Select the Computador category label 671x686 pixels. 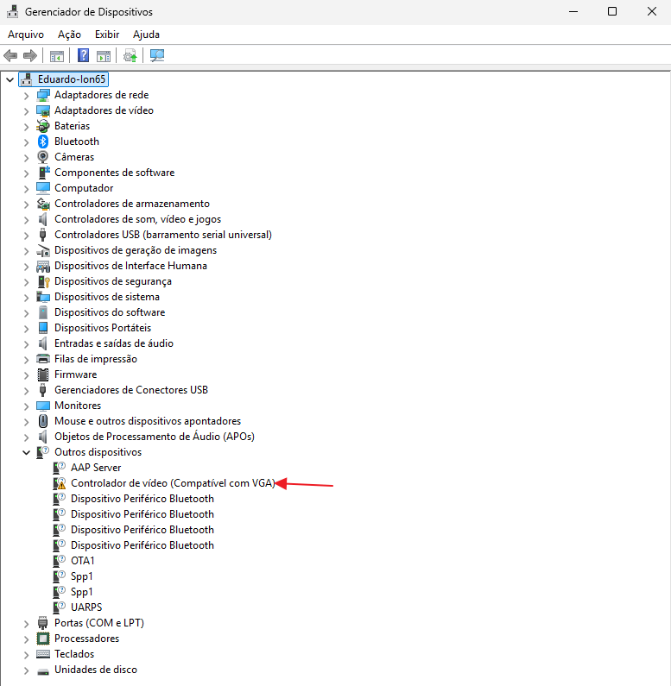(84, 188)
